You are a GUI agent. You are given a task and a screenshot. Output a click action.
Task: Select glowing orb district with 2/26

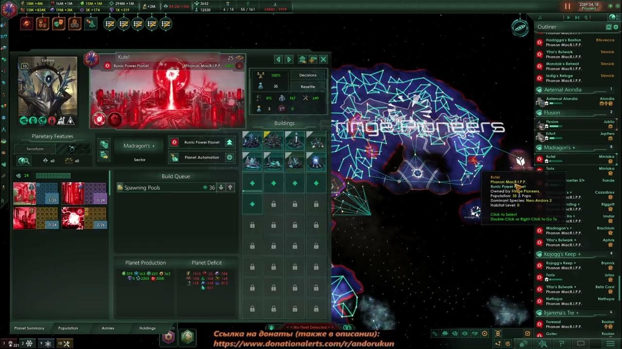coord(73,218)
